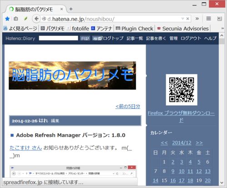Go back with the arrow button
Viewport: 227px width, 188px height.
tap(36, 19)
